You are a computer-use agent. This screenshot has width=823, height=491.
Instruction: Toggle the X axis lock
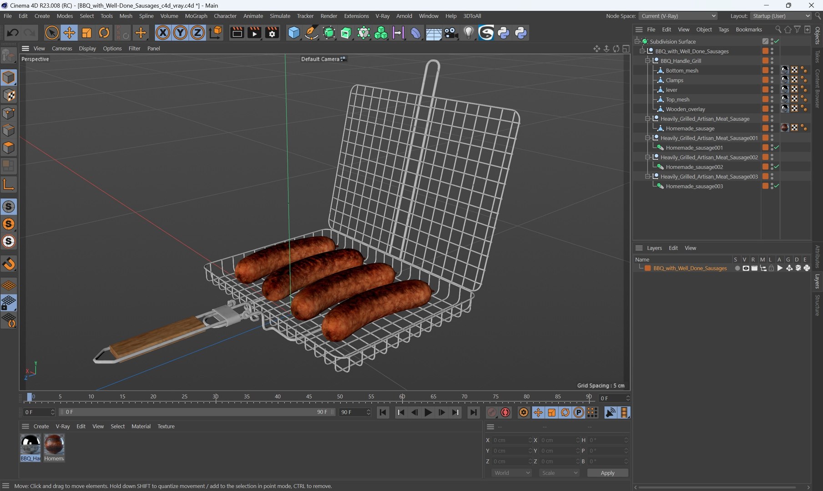pos(162,33)
